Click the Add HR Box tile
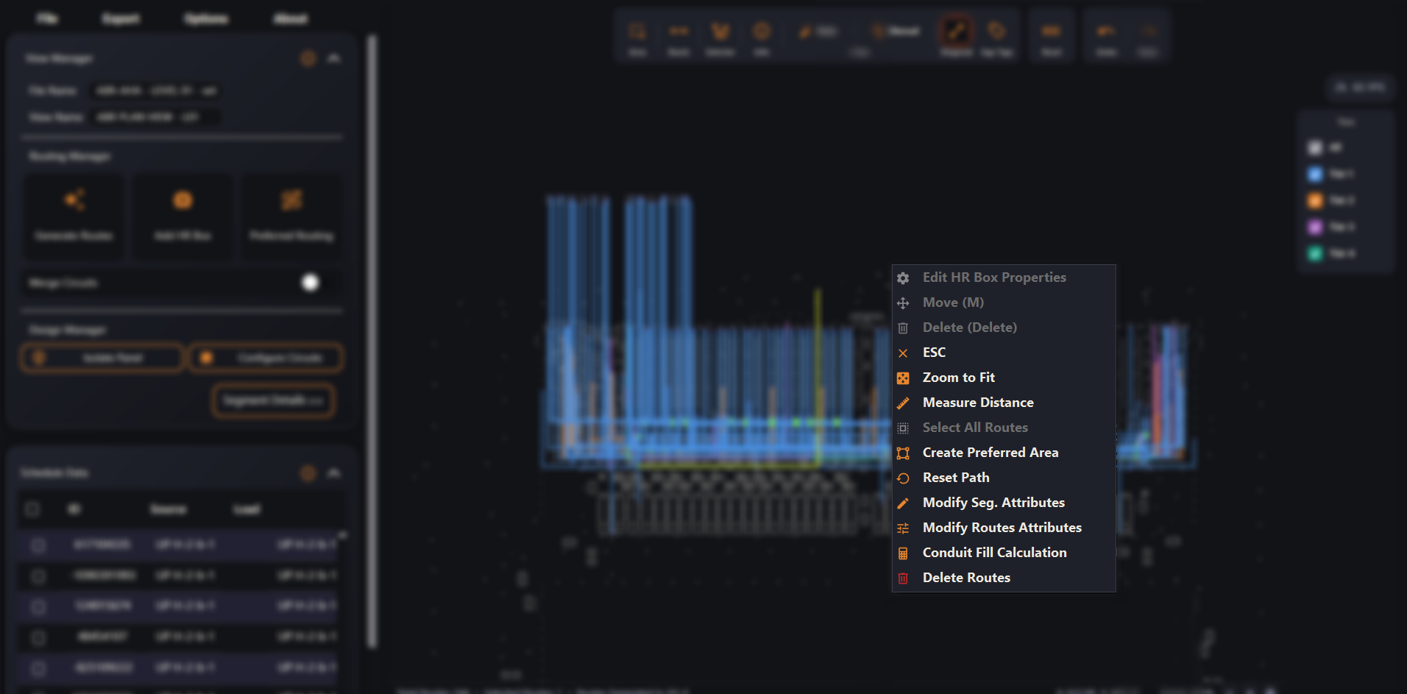1407x694 pixels. pos(182,216)
